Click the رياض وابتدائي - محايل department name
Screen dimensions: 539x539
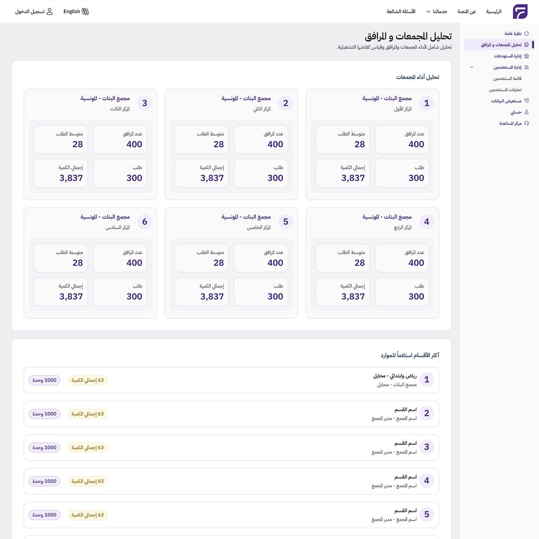pyautogui.click(x=395, y=376)
